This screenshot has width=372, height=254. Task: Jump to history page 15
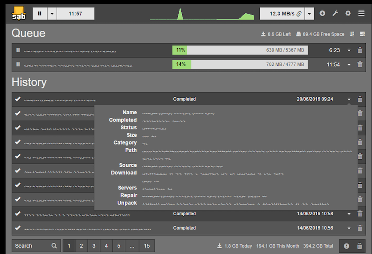(147, 246)
